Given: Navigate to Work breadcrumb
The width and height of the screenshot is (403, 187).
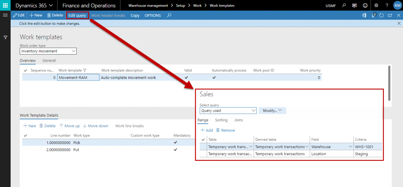Looking at the screenshot, I should tap(198, 5).
